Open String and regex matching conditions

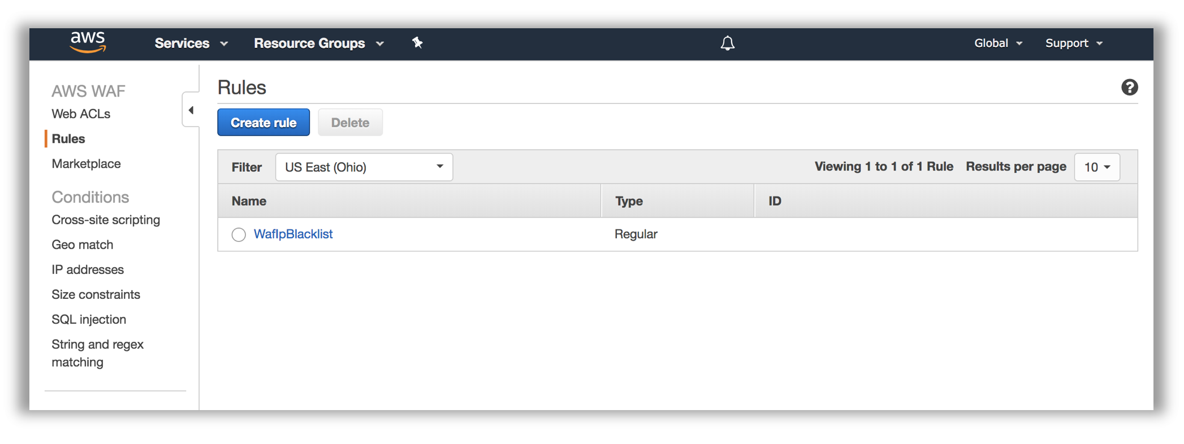[x=97, y=353]
